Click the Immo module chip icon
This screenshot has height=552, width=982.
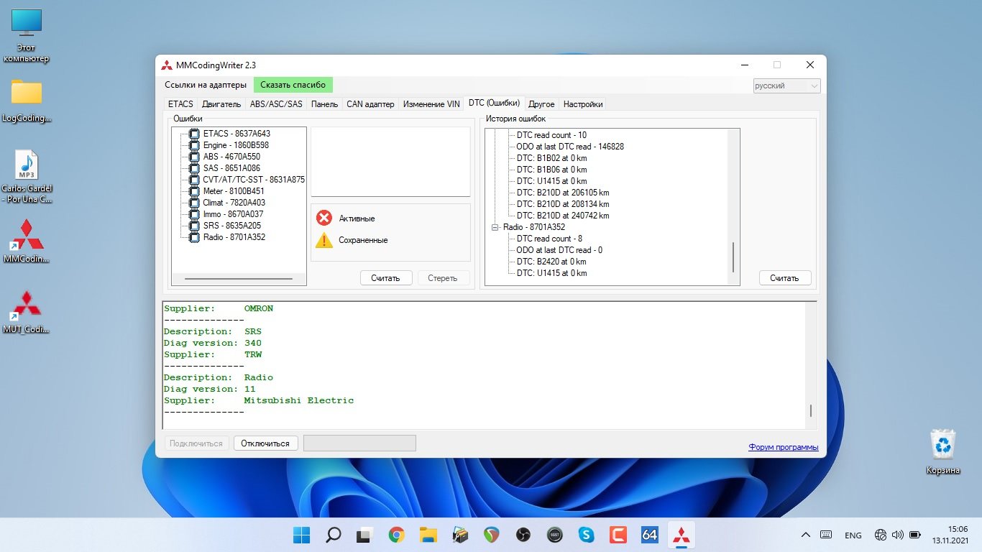pos(194,214)
